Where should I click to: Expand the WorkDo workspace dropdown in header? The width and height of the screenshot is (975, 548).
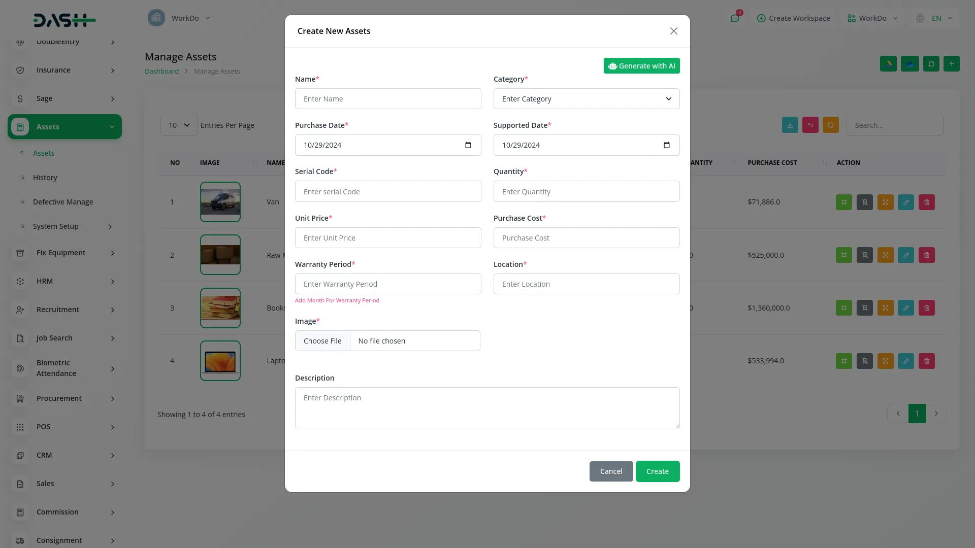point(872,18)
